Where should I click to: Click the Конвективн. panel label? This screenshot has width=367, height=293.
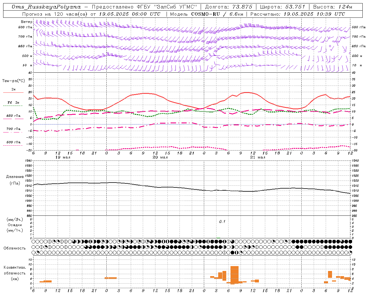15,268
